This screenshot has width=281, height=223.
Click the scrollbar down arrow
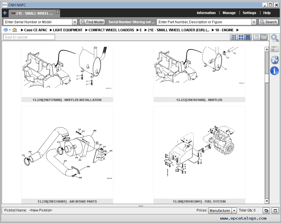click(x=267, y=201)
